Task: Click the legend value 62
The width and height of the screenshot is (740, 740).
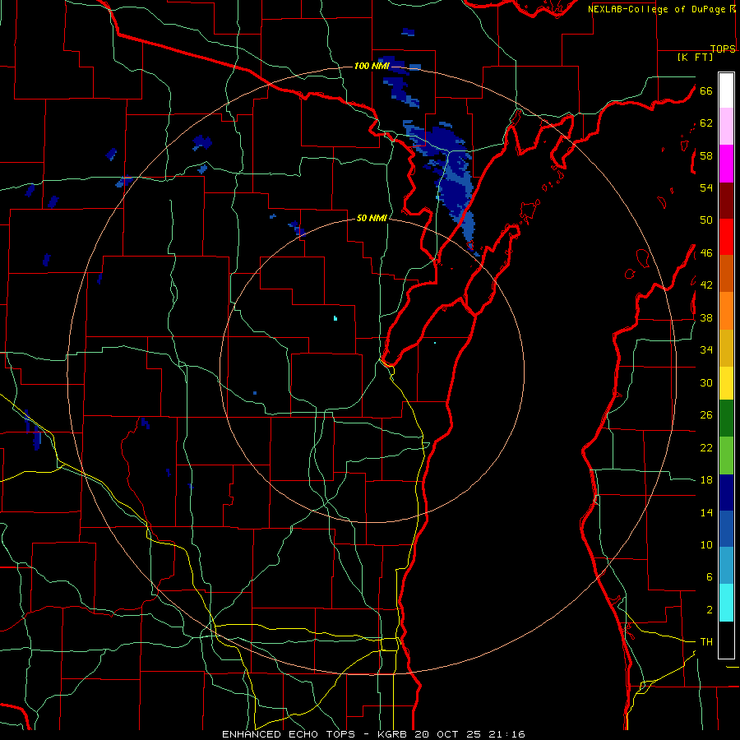Action: (x=706, y=123)
